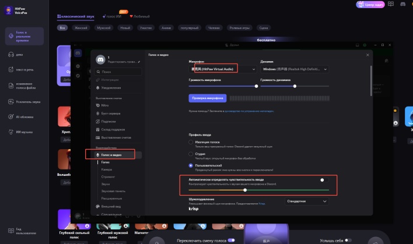The image size is (413, 244).
Task: Adjust the microphone volume slider handle
Action: click(256, 86)
